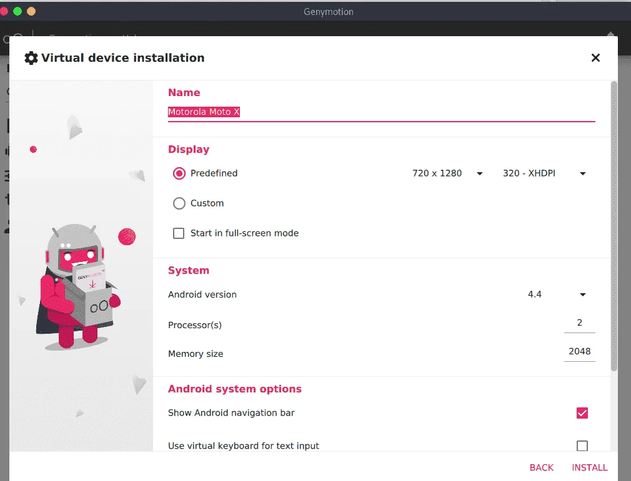The width and height of the screenshot is (631, 481).
Task: Click the gear icon beside the dialog title
Action: pos(31,58)
